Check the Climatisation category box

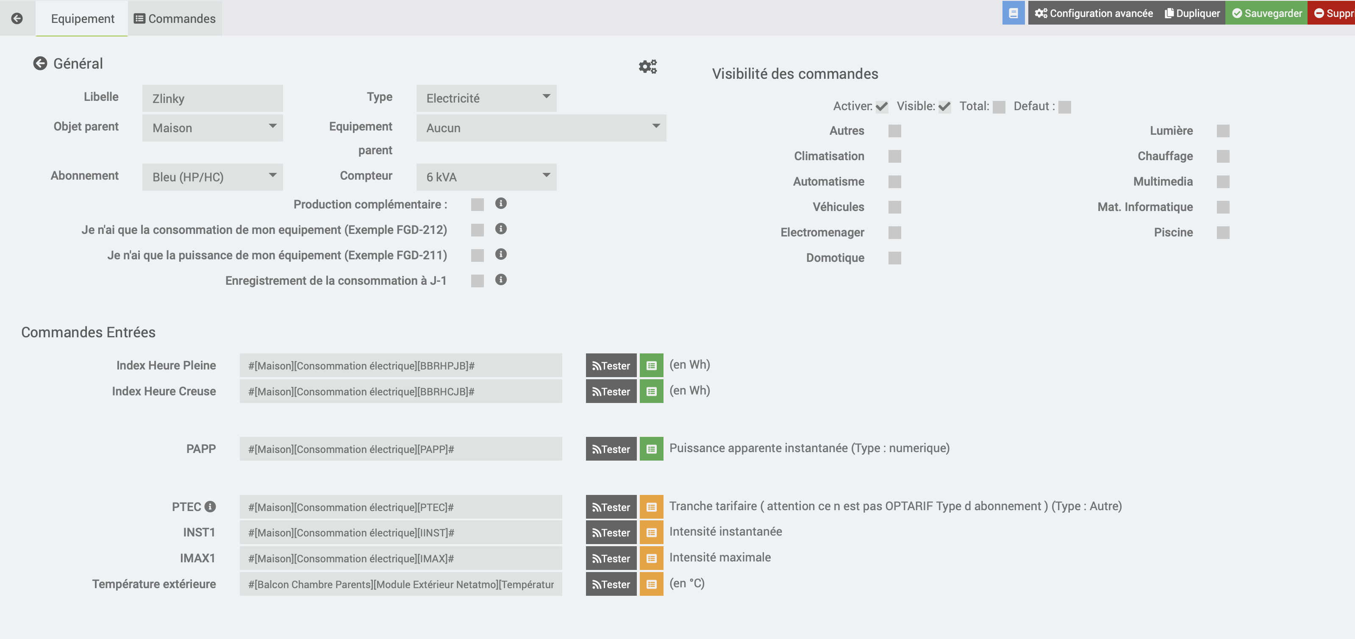tap(895, 156)
